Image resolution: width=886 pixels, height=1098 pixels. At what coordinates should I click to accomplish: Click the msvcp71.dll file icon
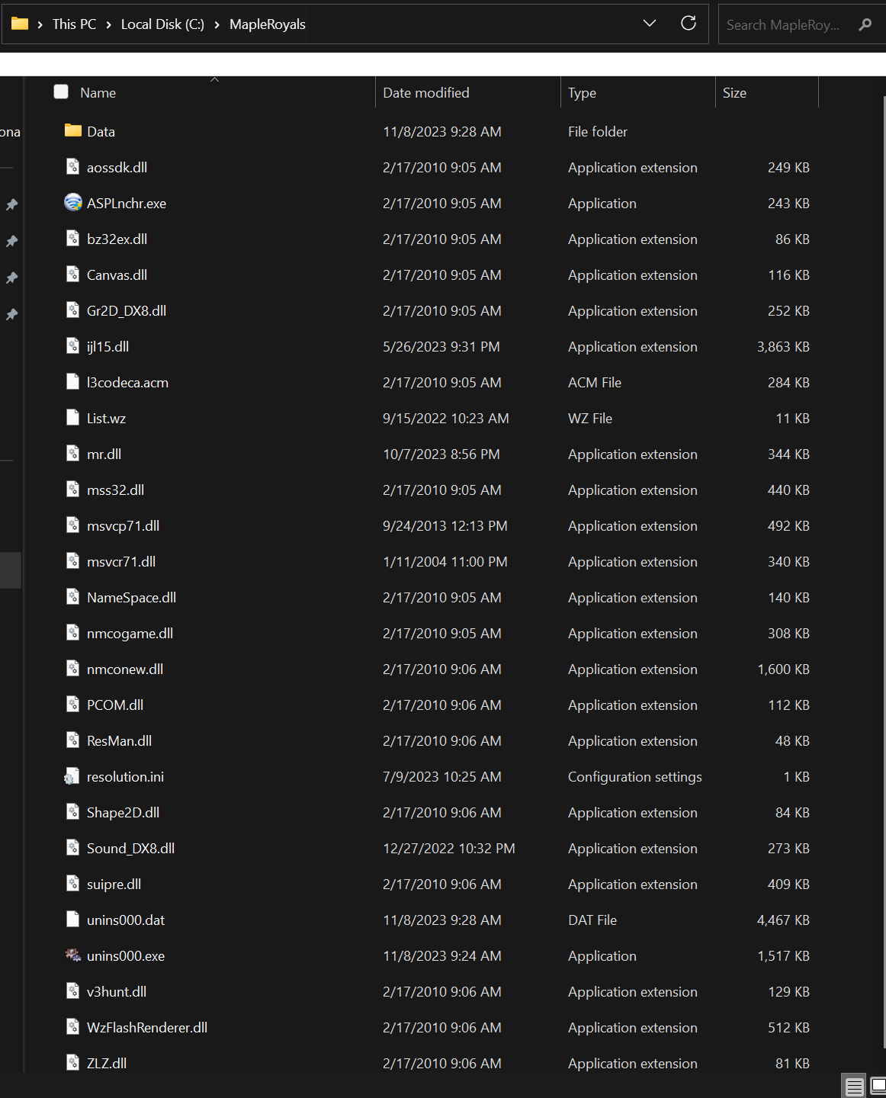(x=73, y=525)
